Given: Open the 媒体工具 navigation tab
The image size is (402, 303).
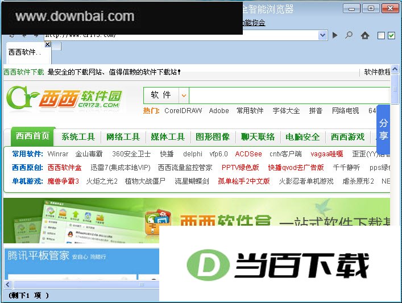Looking at the screenshot, I should (x=168, y=137).
